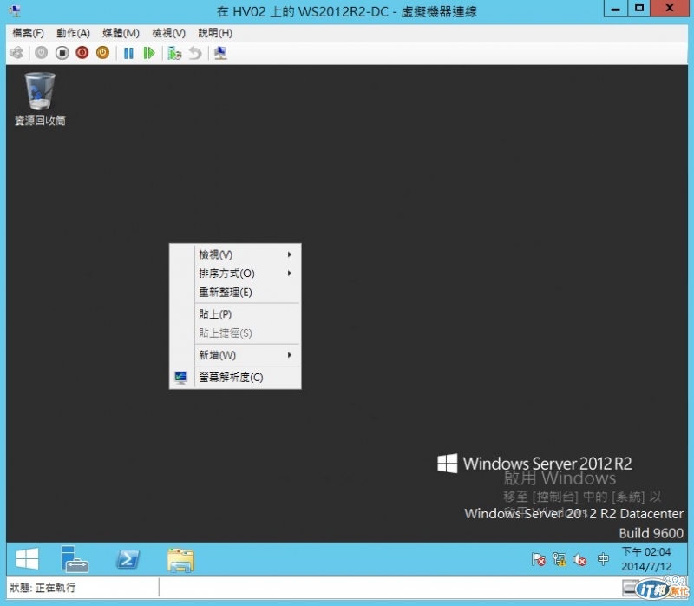This screenshot has width=694, height=606.
Task: Pause the virtual machine
Action: (x=128, y=53)
